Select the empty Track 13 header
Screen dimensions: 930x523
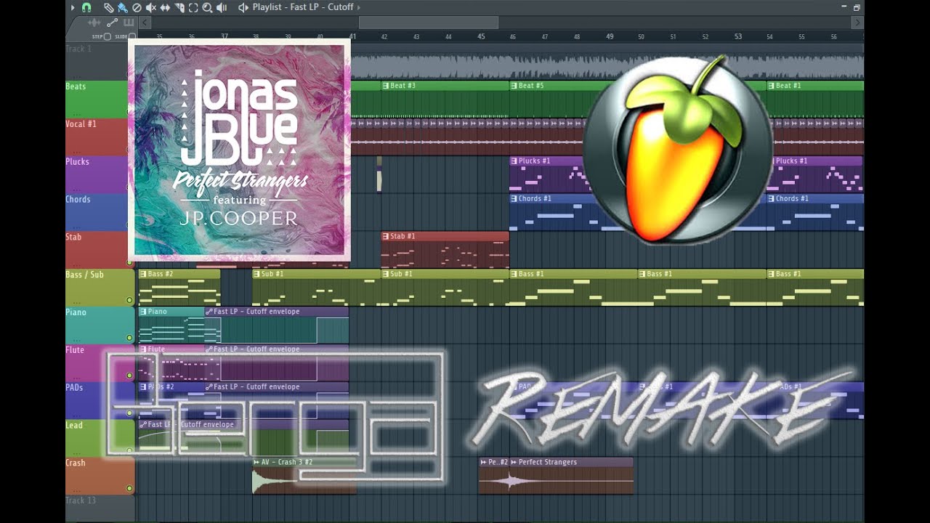(100, 508)
